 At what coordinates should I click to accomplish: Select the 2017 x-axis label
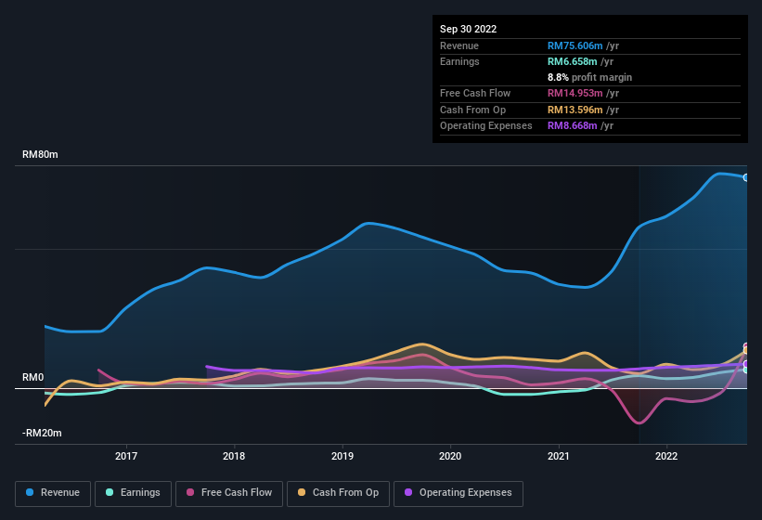point(126,456)
